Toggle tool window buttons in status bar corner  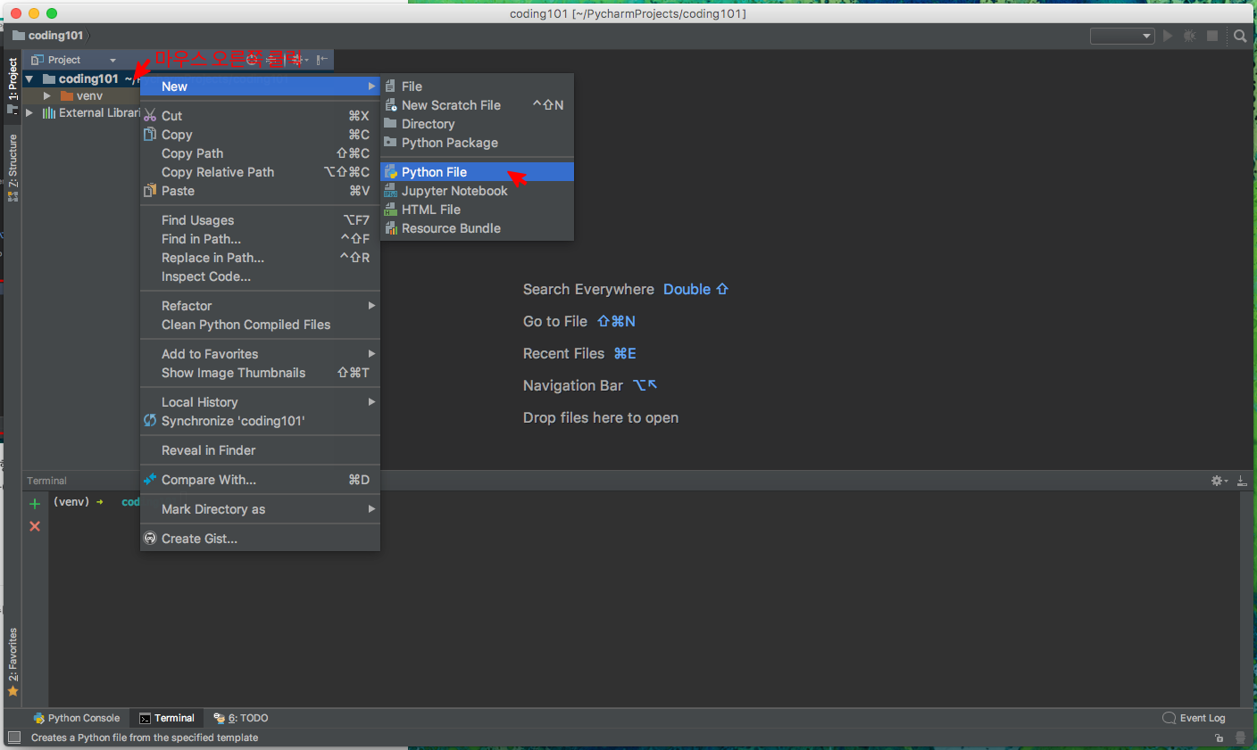point(14,738)
